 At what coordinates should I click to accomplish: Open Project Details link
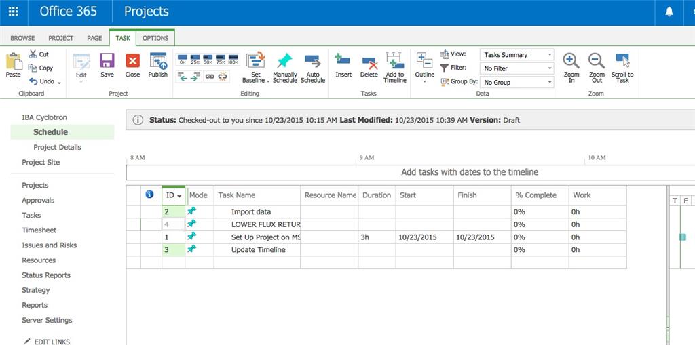pos(57,147)
